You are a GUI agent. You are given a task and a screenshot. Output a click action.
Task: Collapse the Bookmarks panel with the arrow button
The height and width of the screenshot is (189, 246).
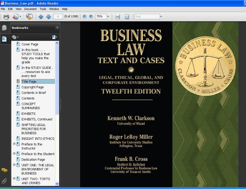(x=57, y=28)
